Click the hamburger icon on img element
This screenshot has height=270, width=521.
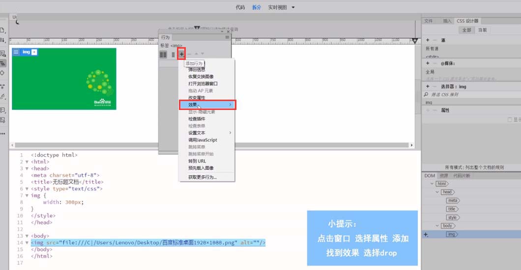click(16, 52)
